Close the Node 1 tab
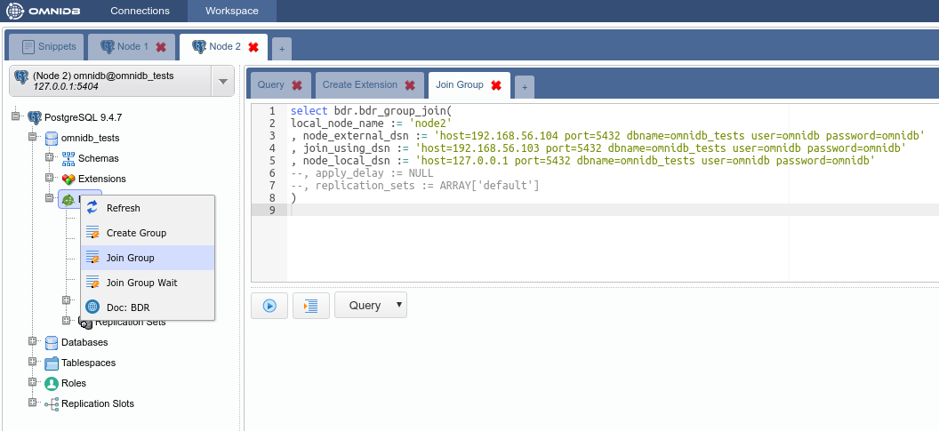Image resolution: width=939 pixels, height=431 pixels. (161, 47)
